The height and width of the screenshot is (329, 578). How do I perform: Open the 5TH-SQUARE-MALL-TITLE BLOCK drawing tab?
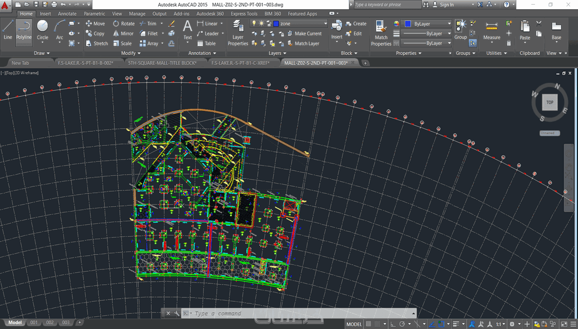pyautogui.click(x=162, y=63)
